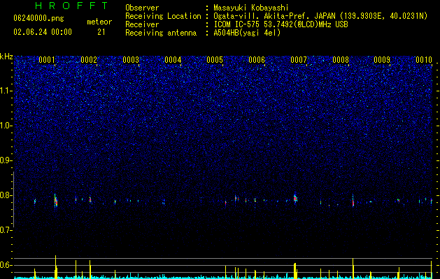Click the gray vertical range bar beside 0.8 kHz
The height and width of the screenshot is (279, 440).
[x=13, y=199]
